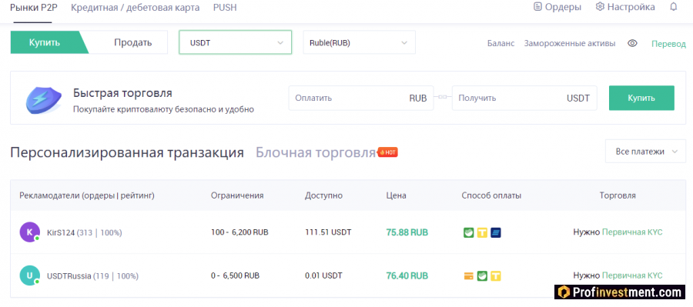The image size is (693, 307).
Task: Click the 0 - 6,500 RUB limit
Action: point(235,275)
